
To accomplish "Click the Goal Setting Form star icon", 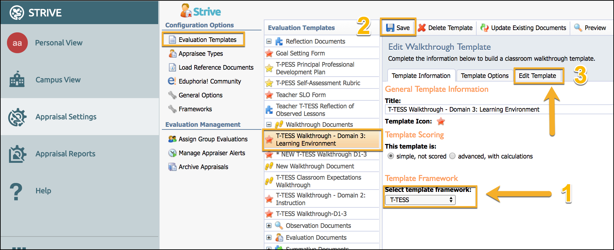I will click(x=269, y=53).
